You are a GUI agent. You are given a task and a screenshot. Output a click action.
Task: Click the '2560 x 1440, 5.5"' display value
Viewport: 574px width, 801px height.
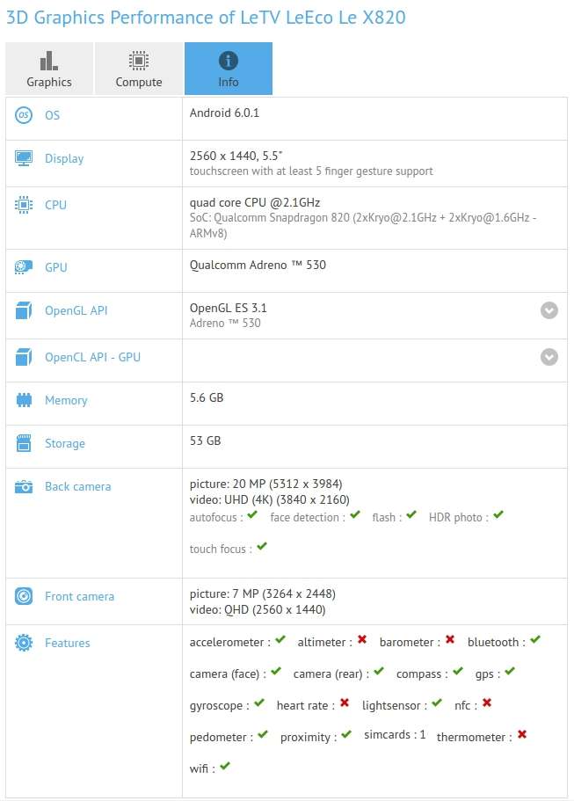click(236, 156)
